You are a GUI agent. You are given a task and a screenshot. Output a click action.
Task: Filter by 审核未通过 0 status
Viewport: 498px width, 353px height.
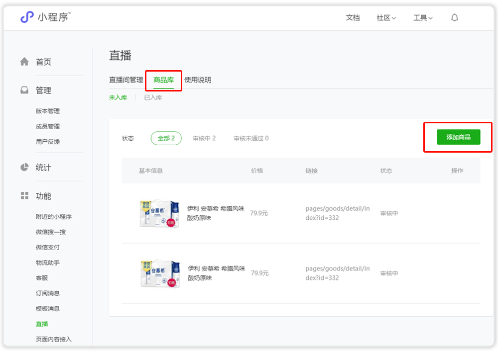click(251, 138)
